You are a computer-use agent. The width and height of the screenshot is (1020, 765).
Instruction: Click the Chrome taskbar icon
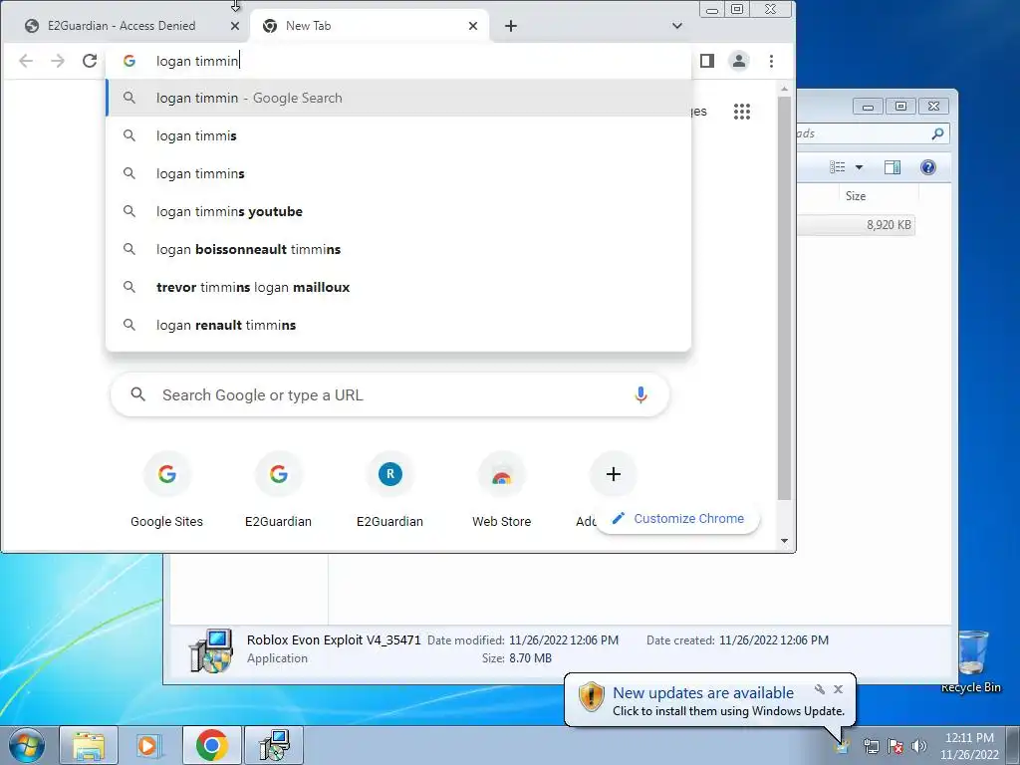pyautogui.click(x=212, y=745)
